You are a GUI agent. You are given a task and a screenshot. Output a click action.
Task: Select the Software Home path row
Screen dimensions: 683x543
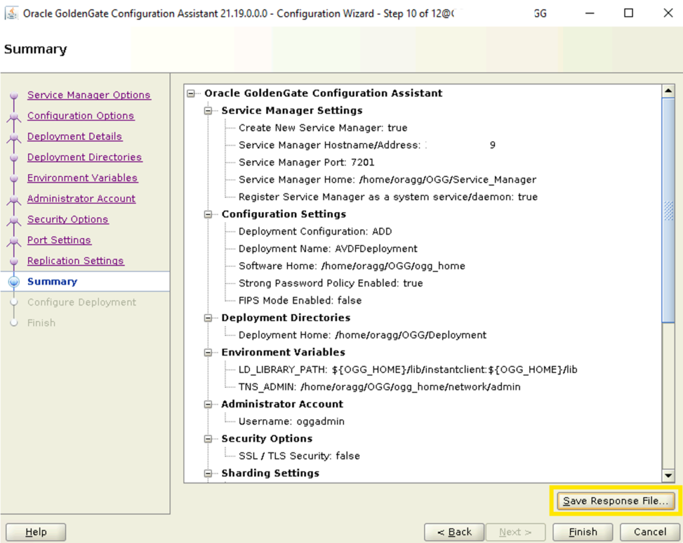pos(352,266)
